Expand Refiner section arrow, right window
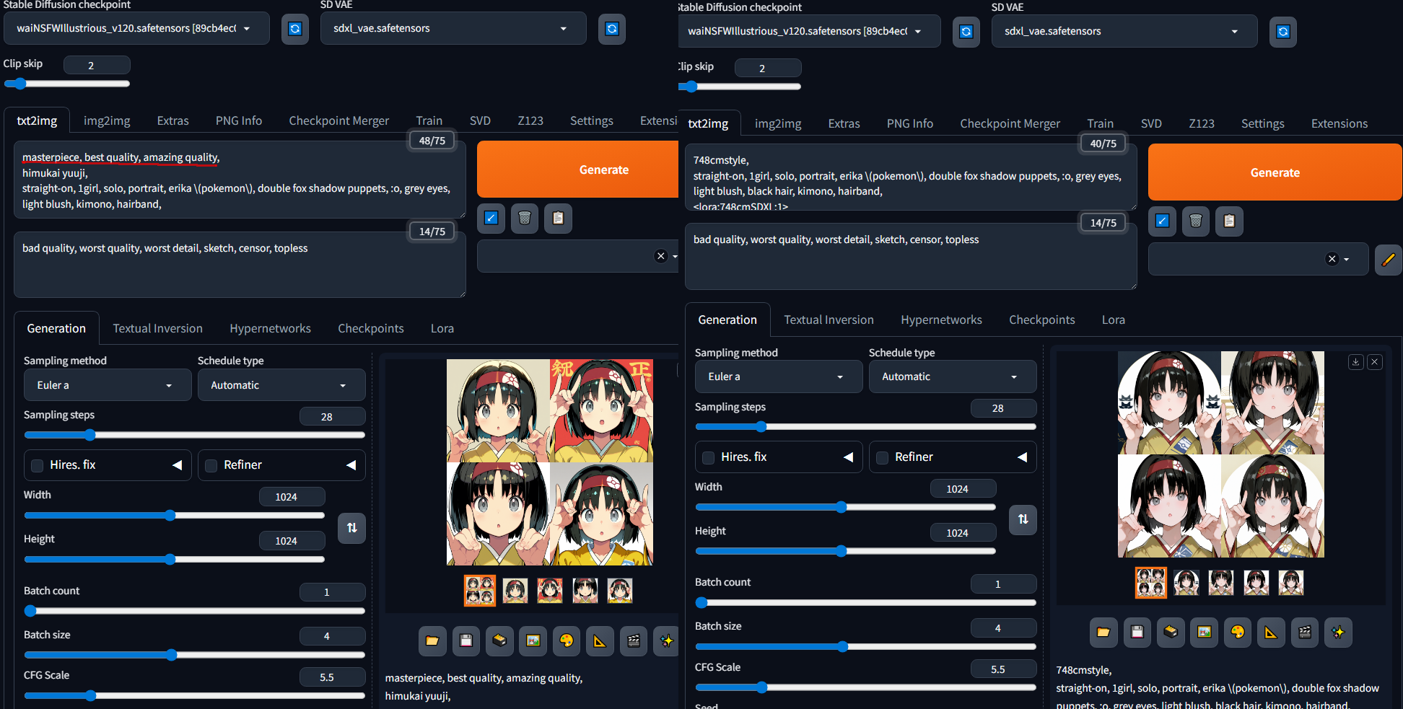The image size is (1403, 709). tap(1022, 457)
